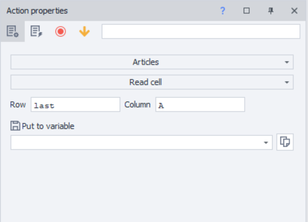Expand the variable list dropdown arrow
This screenshot has height=222, width=308.
point(266,143)
